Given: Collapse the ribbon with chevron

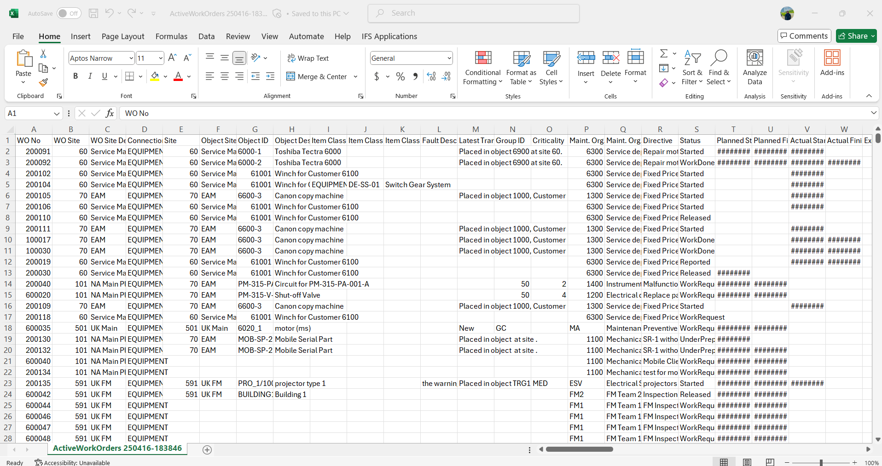Looking at the screenshot, I should pos(869,96).
